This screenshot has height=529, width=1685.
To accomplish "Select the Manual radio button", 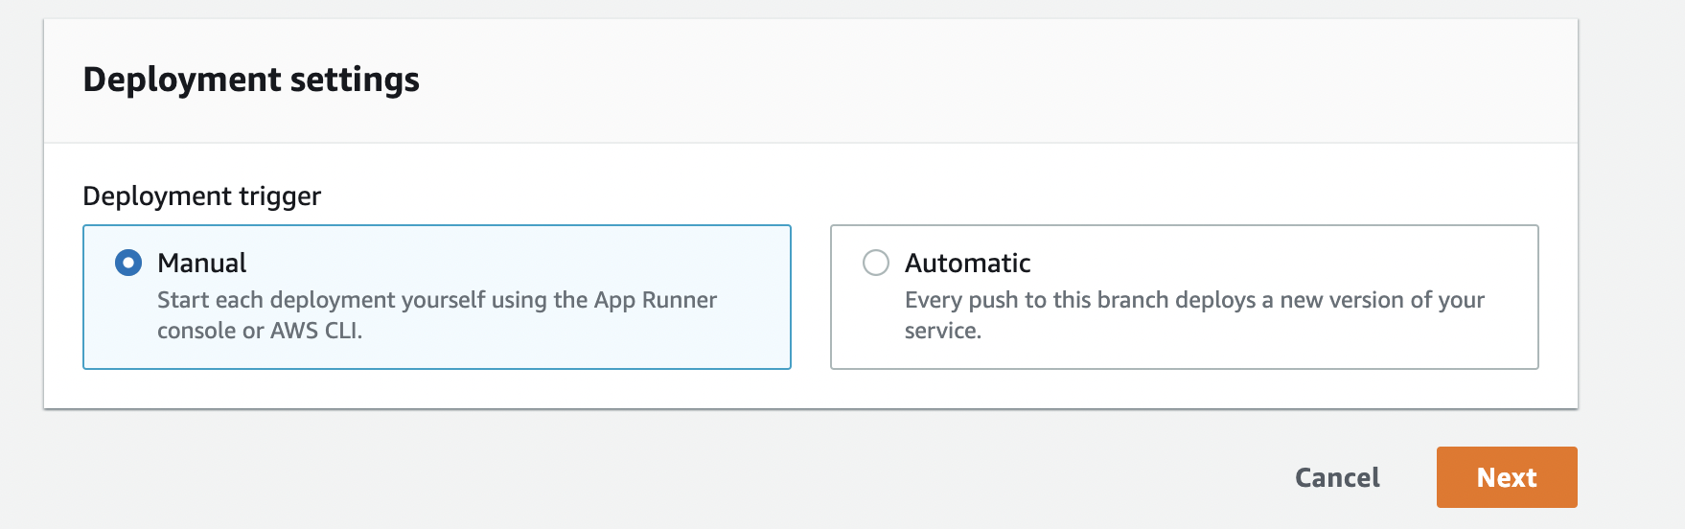I will (128, 263).
